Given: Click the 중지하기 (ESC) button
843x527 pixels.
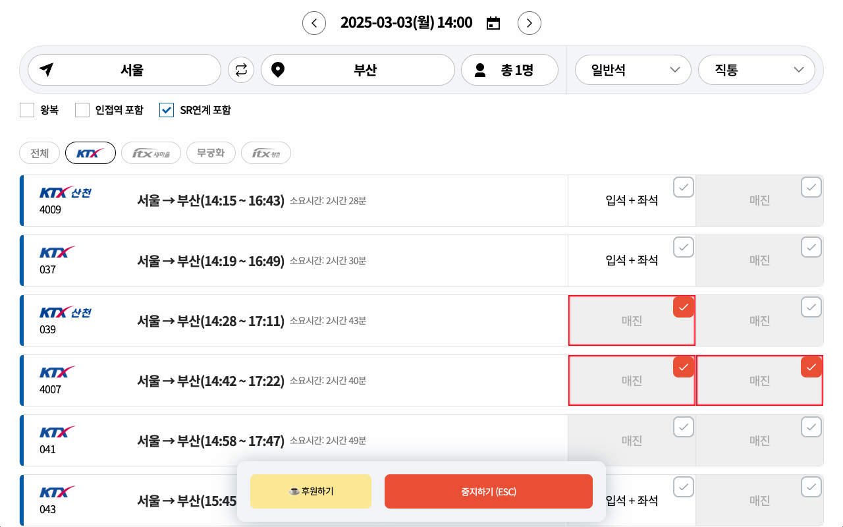Looking at the screenshot, I should pos(488,491).
